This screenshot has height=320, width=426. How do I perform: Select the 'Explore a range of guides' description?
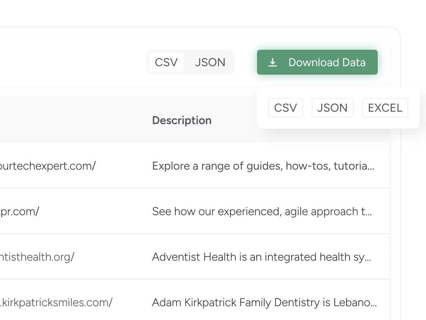click(x=263, y=166)
